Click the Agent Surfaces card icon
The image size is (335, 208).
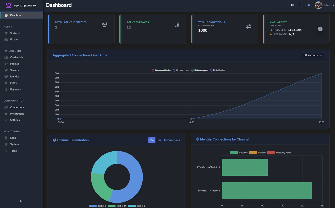click(x=177, y=25)
